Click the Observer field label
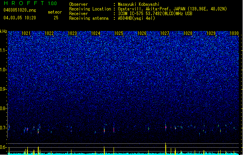The image size is (243, 155). click(78, 4)
